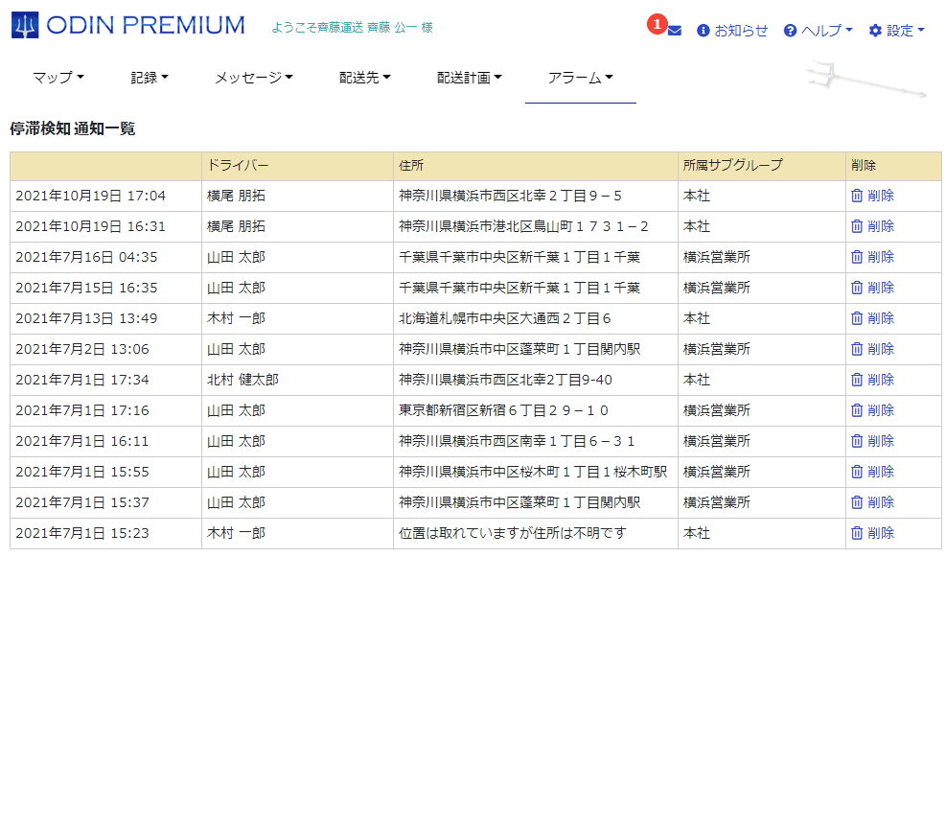Image resolution: width=946 pixels, height=836 pixels.
Task: Click trash icon for 2021年10月19日 17:04 row
Action: tap(857, 196)
